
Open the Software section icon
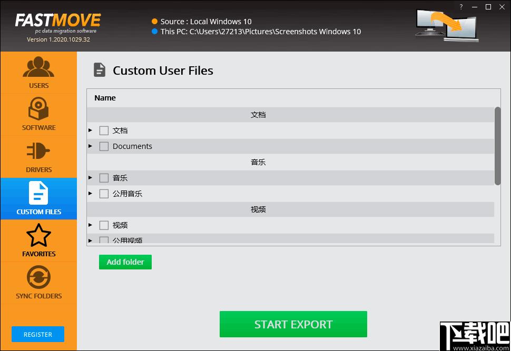point(38,109)
